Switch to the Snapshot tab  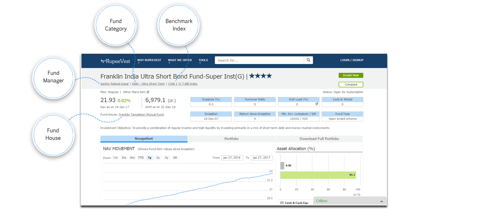pos(144,139)
